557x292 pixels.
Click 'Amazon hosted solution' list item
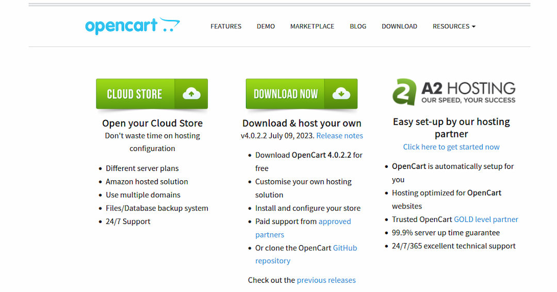click(146, 181)
